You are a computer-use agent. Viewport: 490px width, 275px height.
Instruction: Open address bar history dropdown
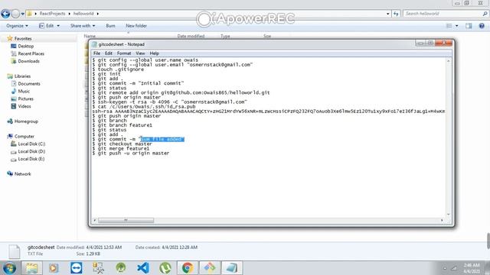point(388,14)
